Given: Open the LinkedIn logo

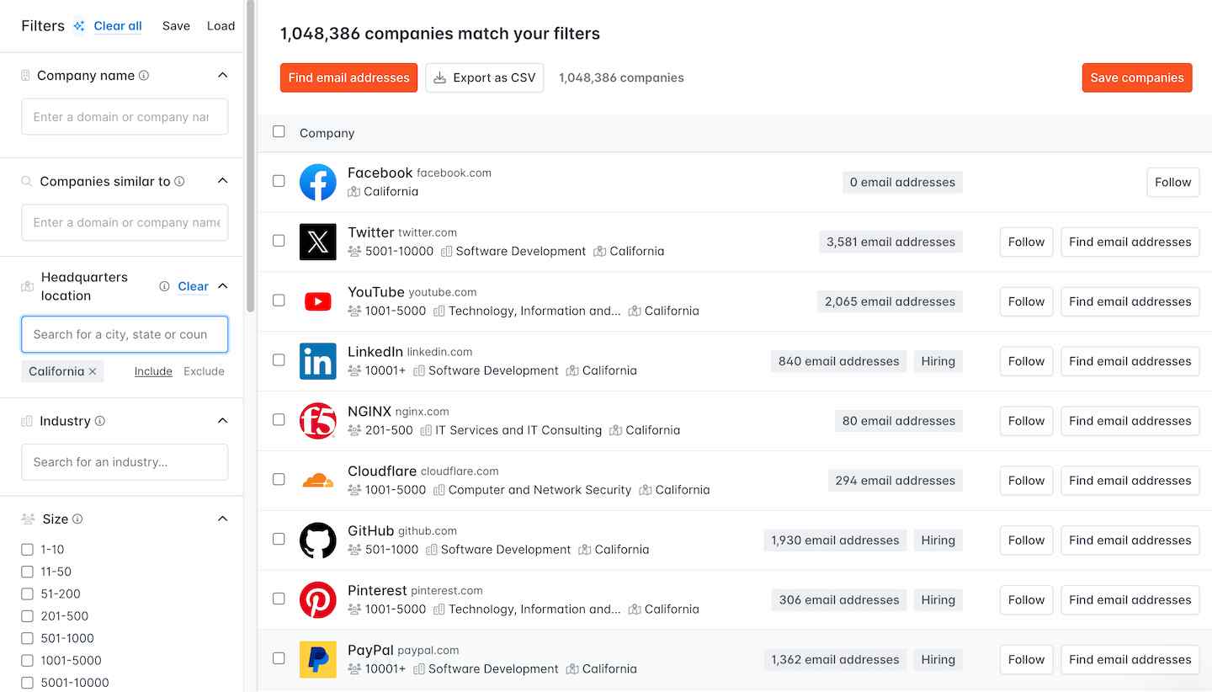Looking at the screenshot, I should point(317,361).
